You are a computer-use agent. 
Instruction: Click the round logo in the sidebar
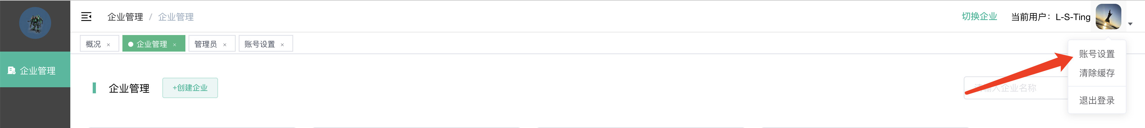tap(35, 23)
